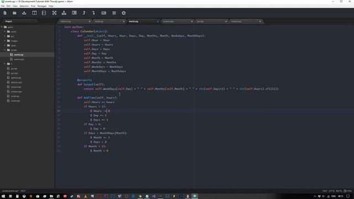Click the file path in the status bar
This screenshot has height=199, width=354.
point(11,191)
